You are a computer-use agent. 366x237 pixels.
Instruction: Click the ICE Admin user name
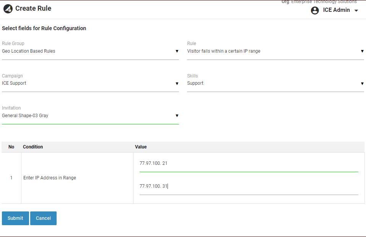coord(336,10)
